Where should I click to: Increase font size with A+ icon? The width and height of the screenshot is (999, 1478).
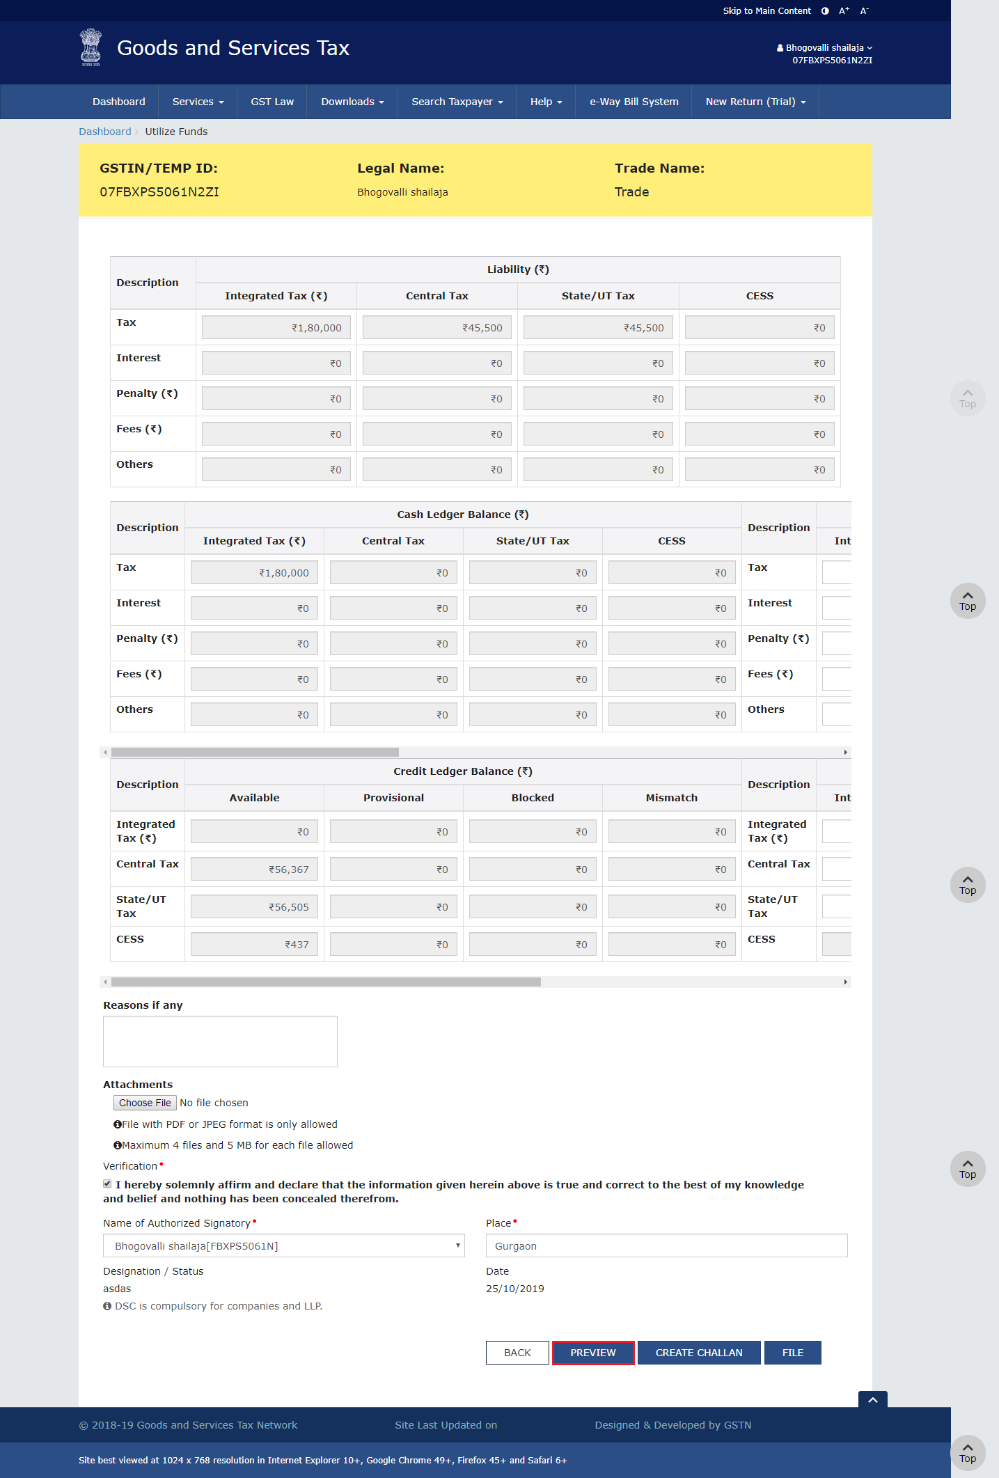point(844,11)
